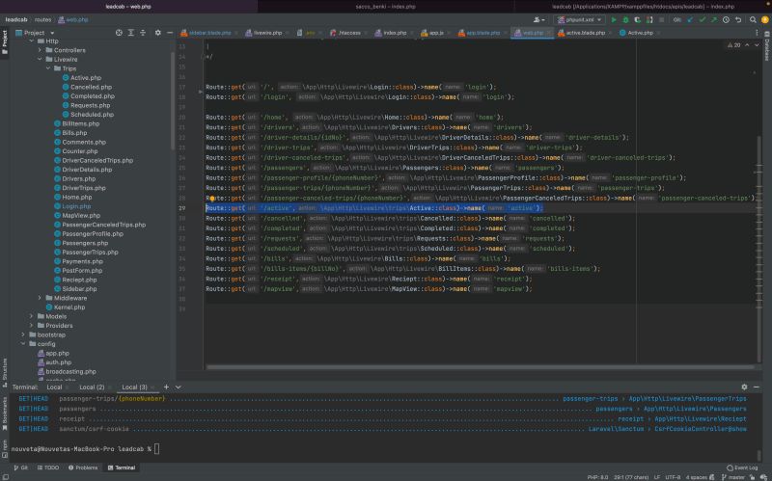Toggle the Database tool window on the right stripe
Screen dimensions: 772x481
pos(767,45)
